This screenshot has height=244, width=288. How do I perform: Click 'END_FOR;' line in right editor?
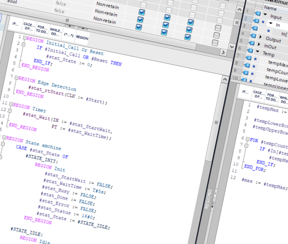[x=255, y=168]
